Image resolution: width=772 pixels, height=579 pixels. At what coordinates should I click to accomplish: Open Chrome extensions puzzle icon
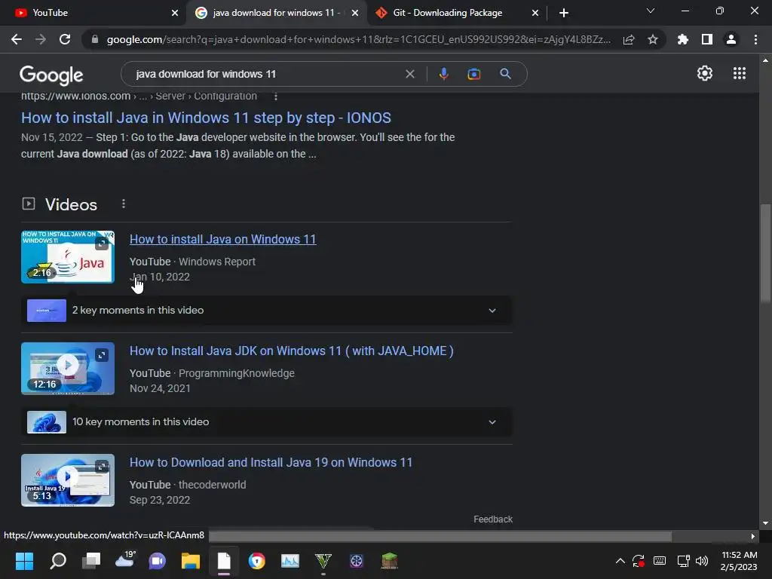tap(683, 39)
